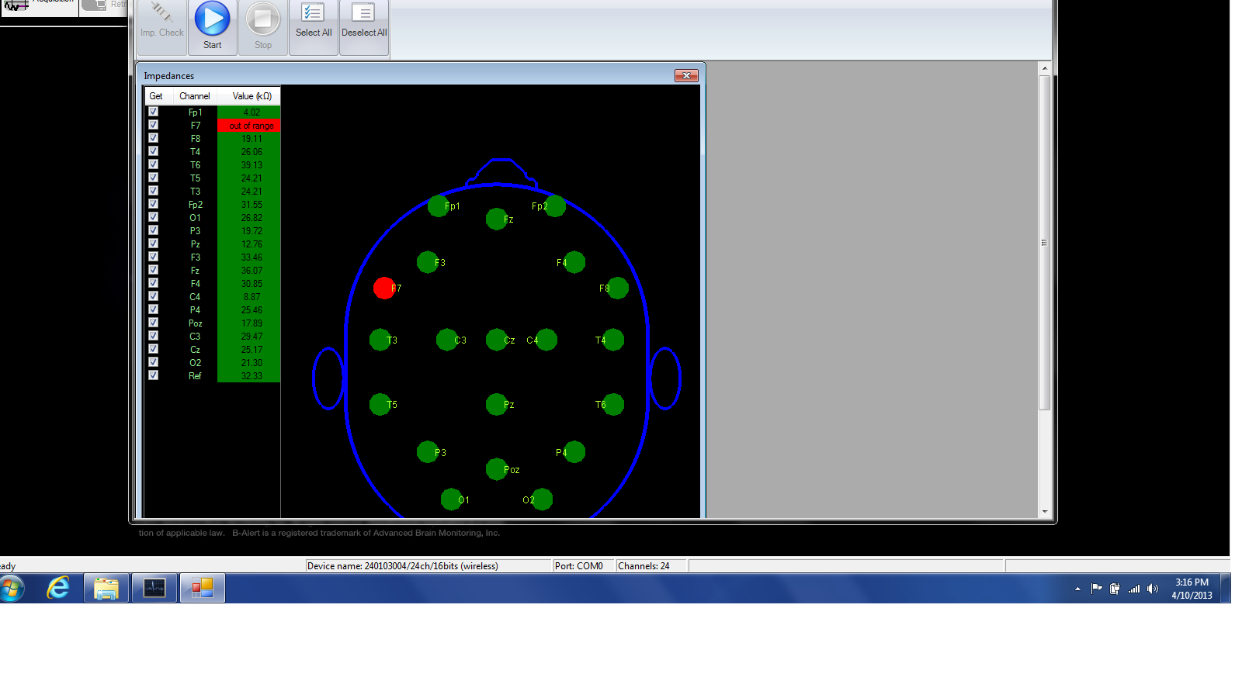
Task: Toggle the Ref channel checkbox
Action: click(x=153, y=375)
